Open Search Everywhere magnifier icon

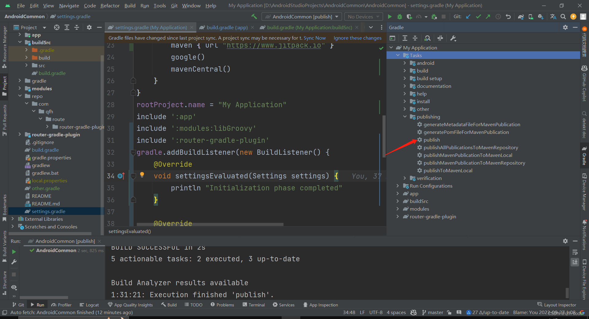(563, 17)
